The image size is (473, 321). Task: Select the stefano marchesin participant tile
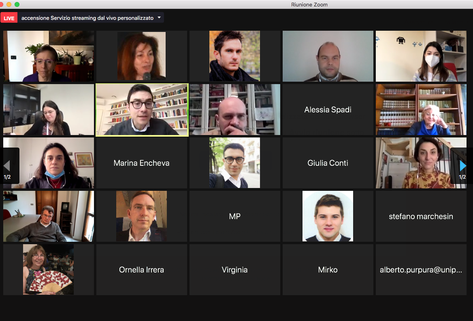coord(421,216)
